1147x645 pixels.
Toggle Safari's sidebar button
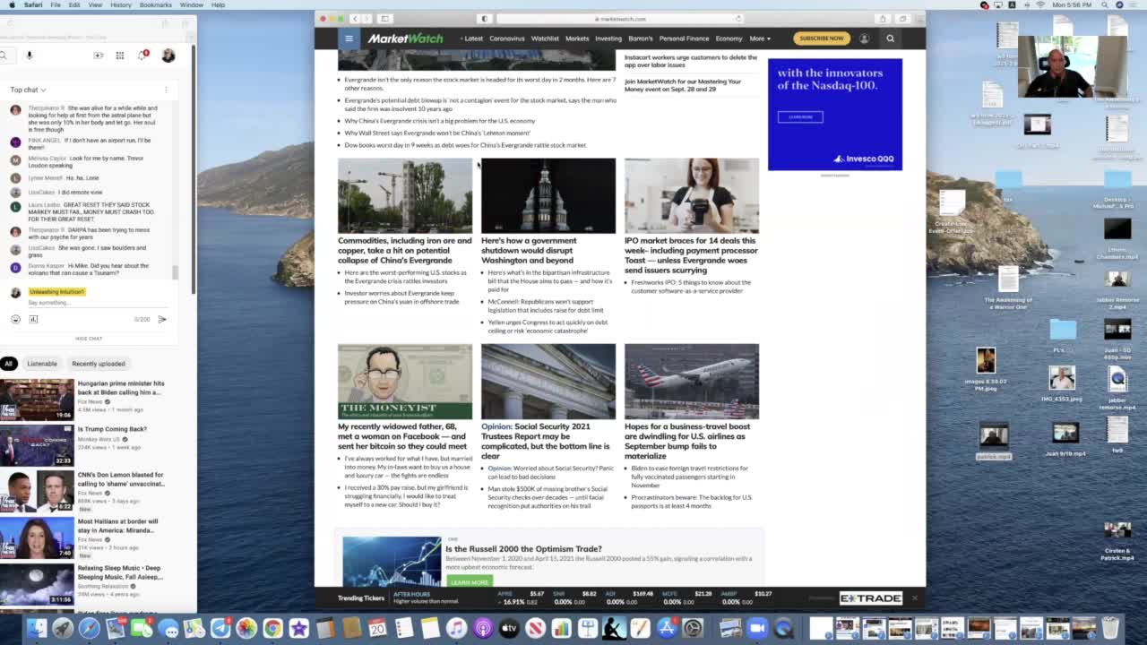click(x=384, y=19)
